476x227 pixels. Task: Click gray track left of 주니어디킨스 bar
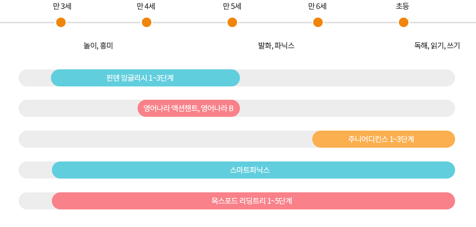point(166,139)
